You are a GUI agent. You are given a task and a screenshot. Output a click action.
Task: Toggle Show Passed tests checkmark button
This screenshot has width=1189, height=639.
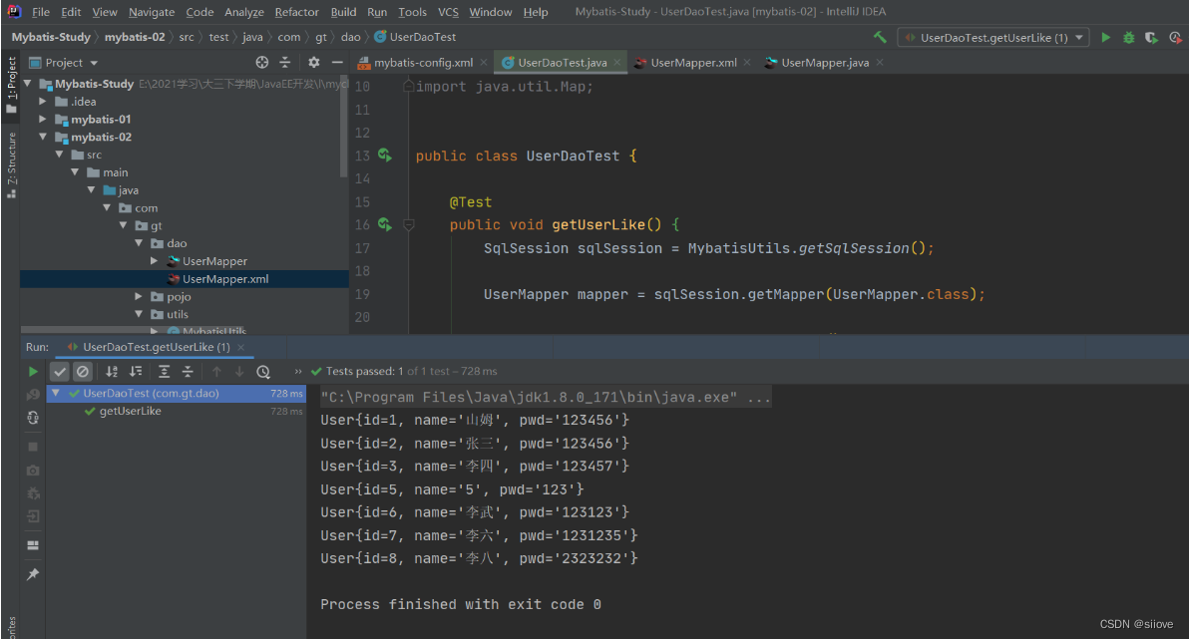coord(59,372)
